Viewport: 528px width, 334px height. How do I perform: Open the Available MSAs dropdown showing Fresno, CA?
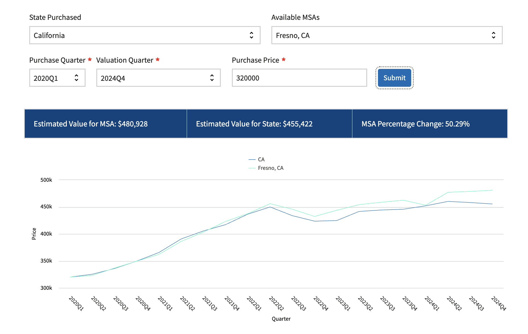386,35
